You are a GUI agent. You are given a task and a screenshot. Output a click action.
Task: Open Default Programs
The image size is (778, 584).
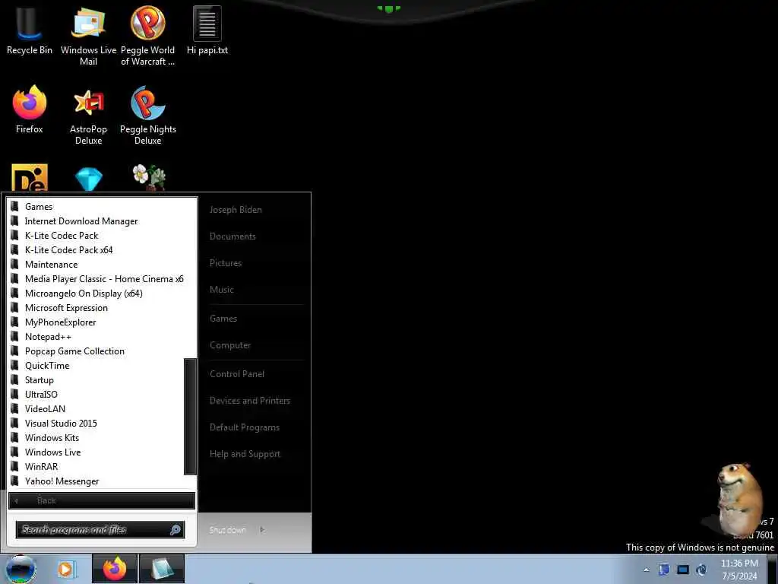click(x=245, y=427)
